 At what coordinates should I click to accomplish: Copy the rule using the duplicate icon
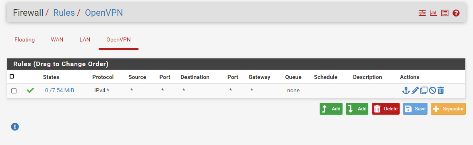pyautogui.click(x=424, y=90)
